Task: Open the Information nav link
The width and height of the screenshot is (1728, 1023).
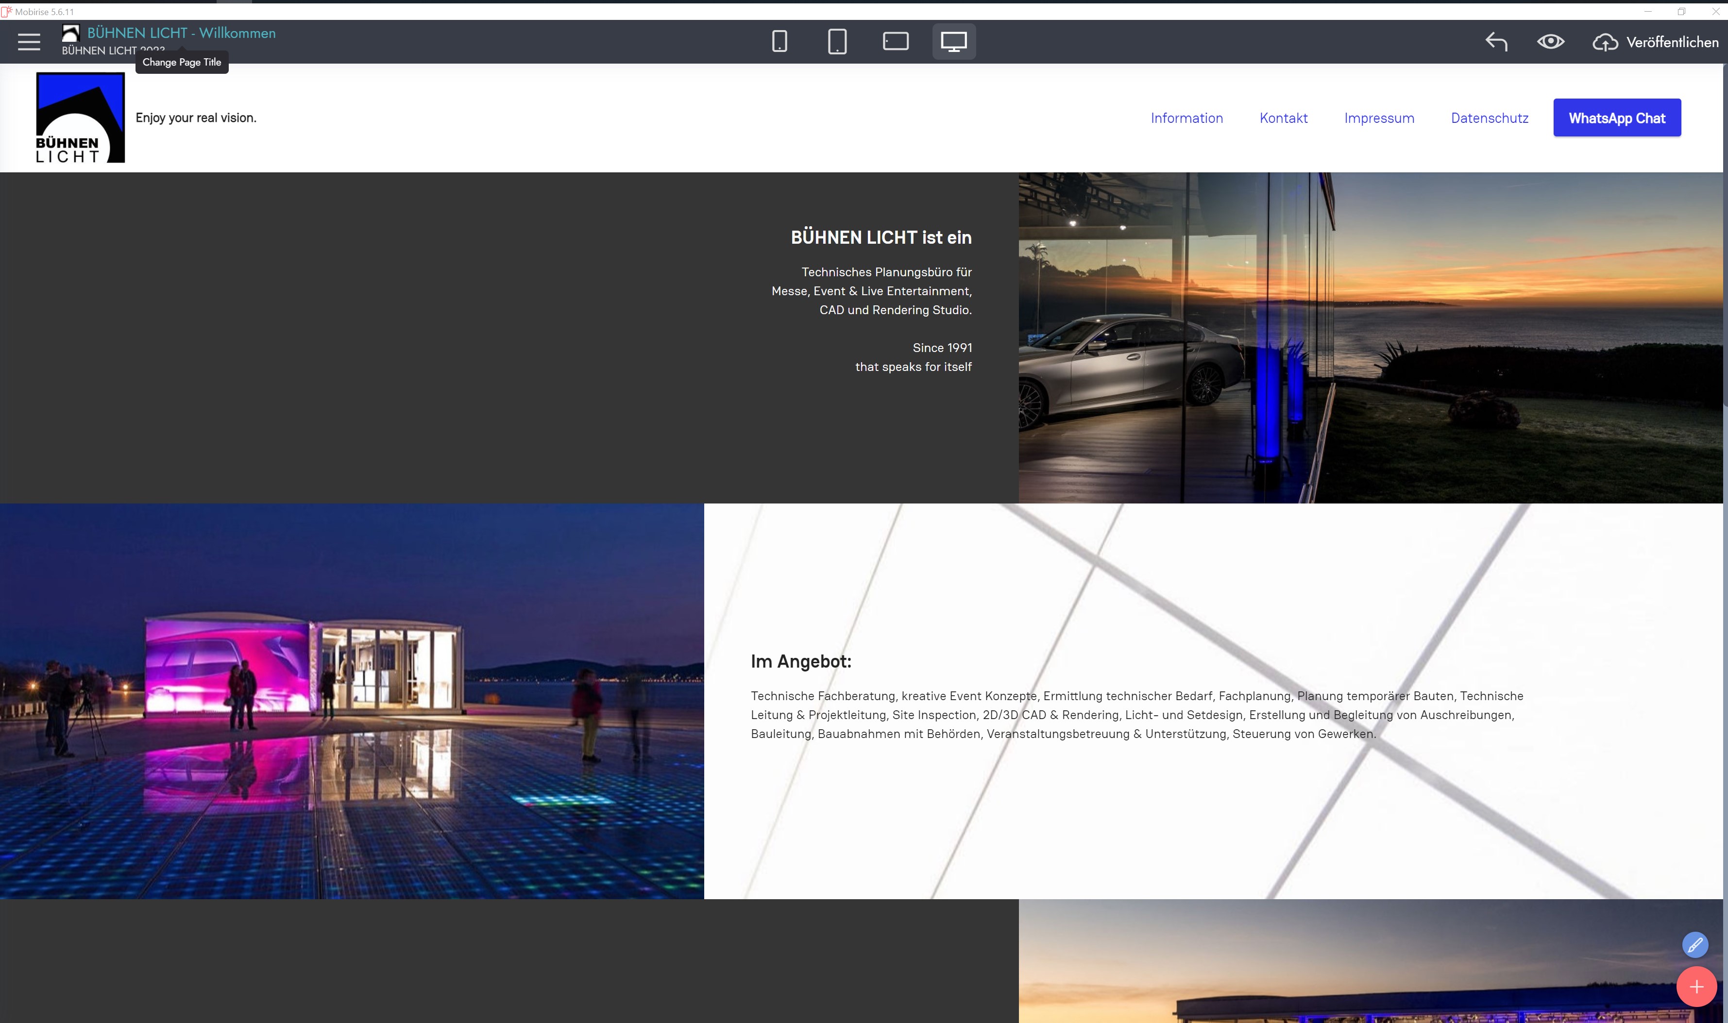Action: [x=1186, y=118]
